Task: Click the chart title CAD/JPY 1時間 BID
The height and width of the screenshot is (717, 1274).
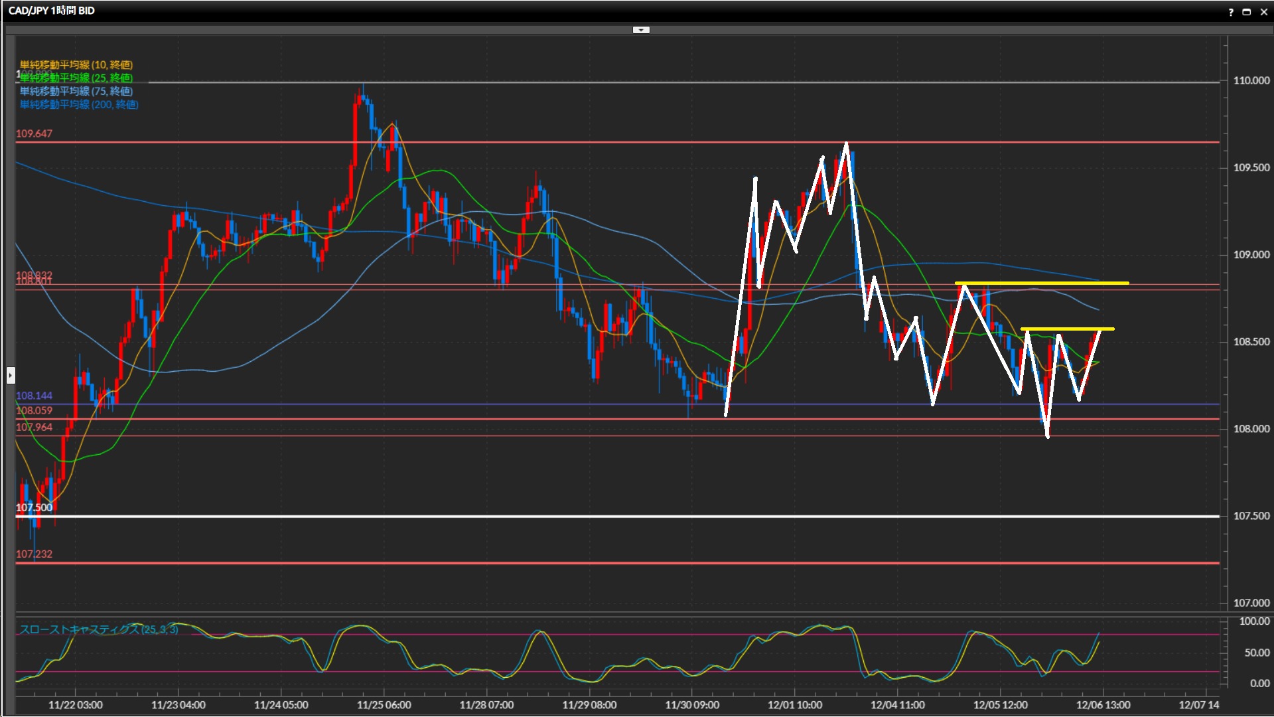Action: coord(52,11)
